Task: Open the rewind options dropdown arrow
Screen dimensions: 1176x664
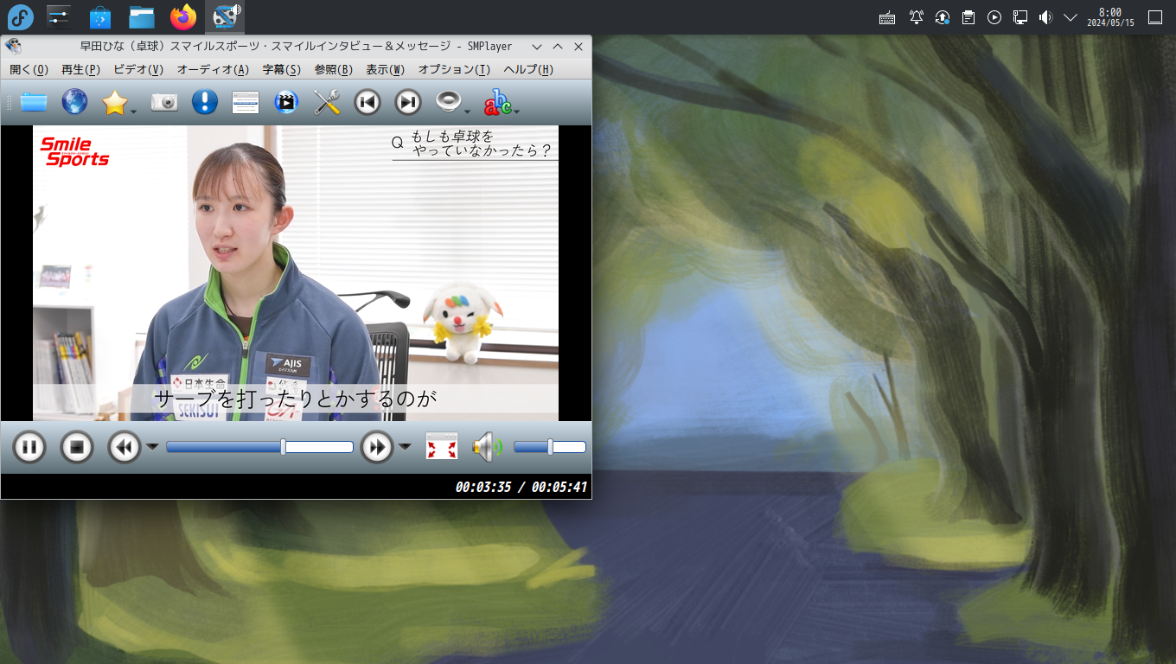Action: coord(152,446)
